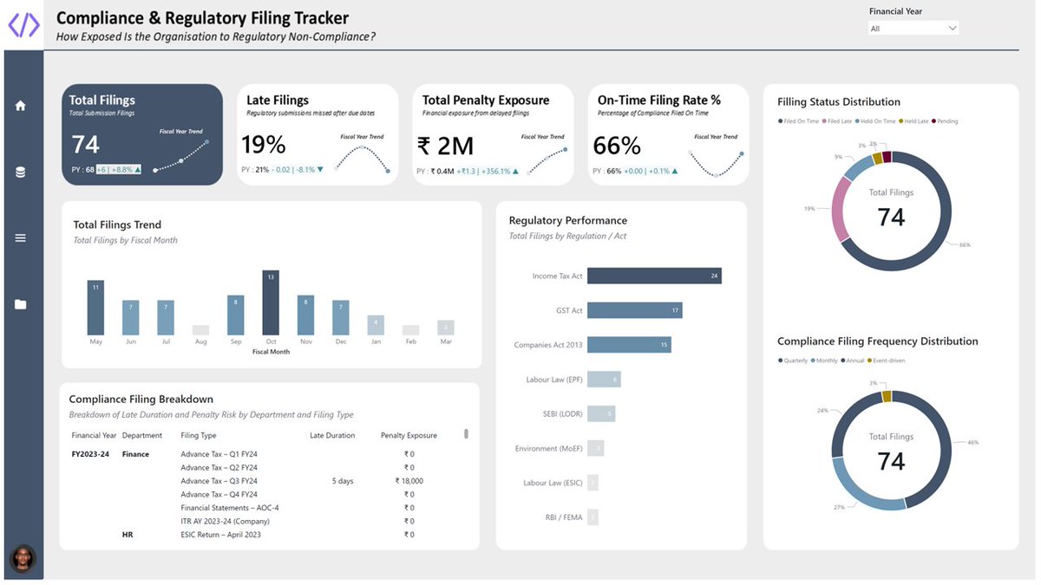Sort by Filing Type column header
This screenshot has width=1041, height=585.
(199, 435)
